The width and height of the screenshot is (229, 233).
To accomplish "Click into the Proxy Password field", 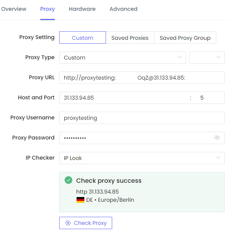I will [135, 138].
